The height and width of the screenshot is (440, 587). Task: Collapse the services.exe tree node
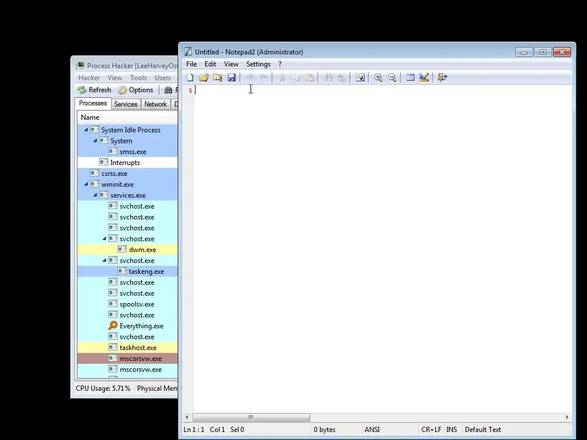(x=95, y=195)
